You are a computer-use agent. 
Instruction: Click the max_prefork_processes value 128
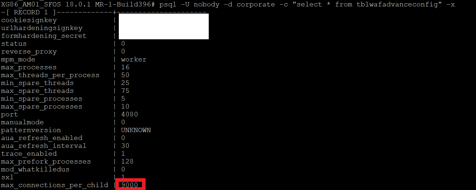click(127, 161)
